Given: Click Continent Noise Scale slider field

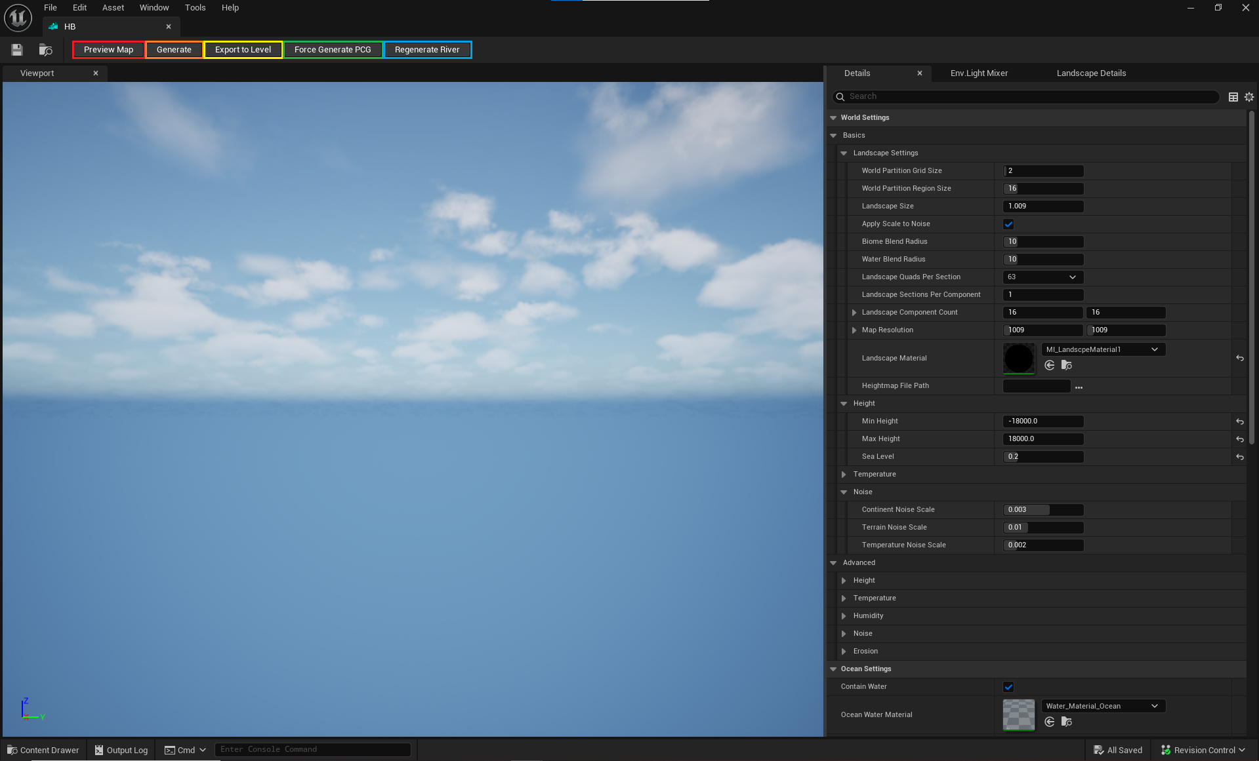Looking at the screenshot, I should [1043, 510].
